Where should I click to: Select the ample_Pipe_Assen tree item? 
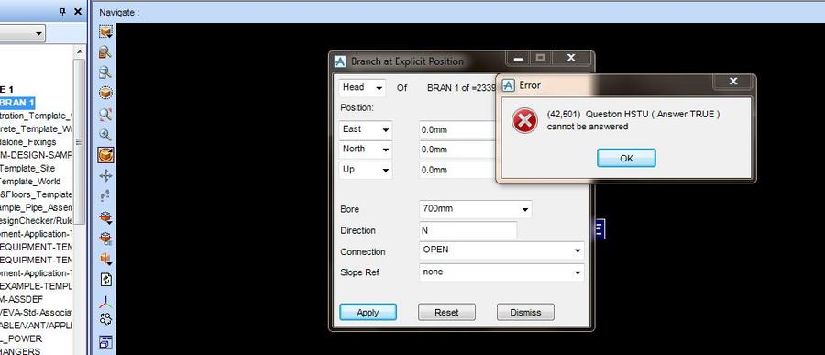click(x=37, y=207)
